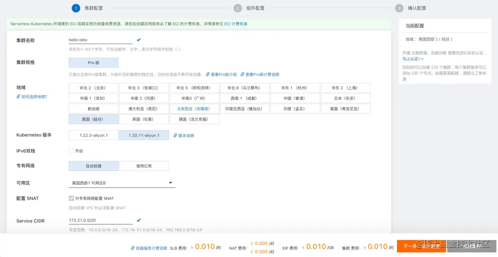Image resolution: width=498 pixels, height=257 pixels.
Task: Open 查看Pro版介绍 link
Action: (x=224, y=75)
